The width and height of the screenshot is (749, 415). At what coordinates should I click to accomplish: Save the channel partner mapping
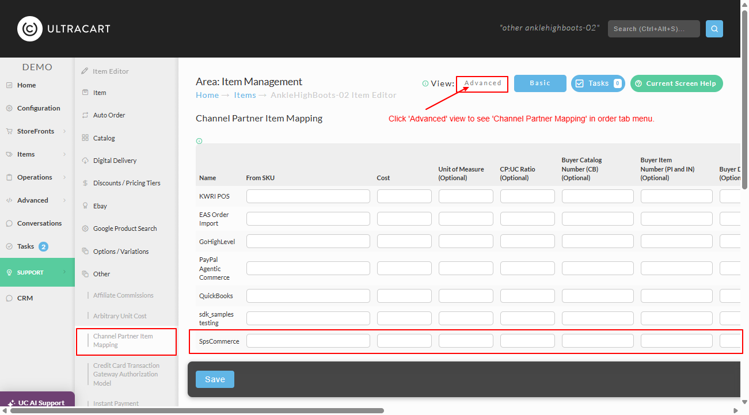[x=215, y=379]
